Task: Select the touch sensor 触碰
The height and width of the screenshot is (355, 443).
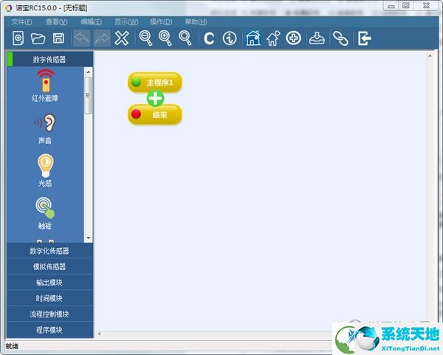Action: pos(45,213)
